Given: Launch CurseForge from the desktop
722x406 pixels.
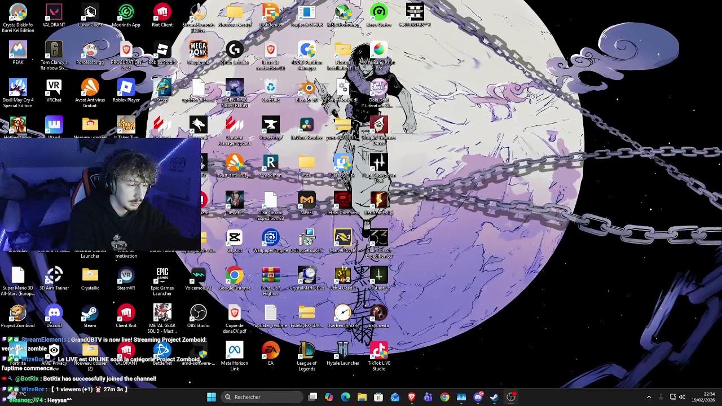Looking at the screenshot, I should 271,128.
